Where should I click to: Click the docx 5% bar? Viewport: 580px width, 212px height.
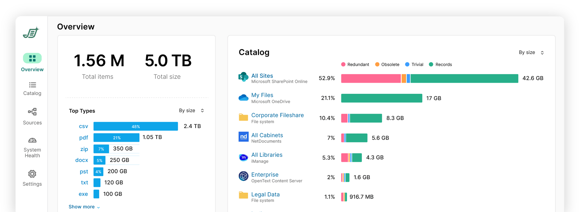click(99, 160)
